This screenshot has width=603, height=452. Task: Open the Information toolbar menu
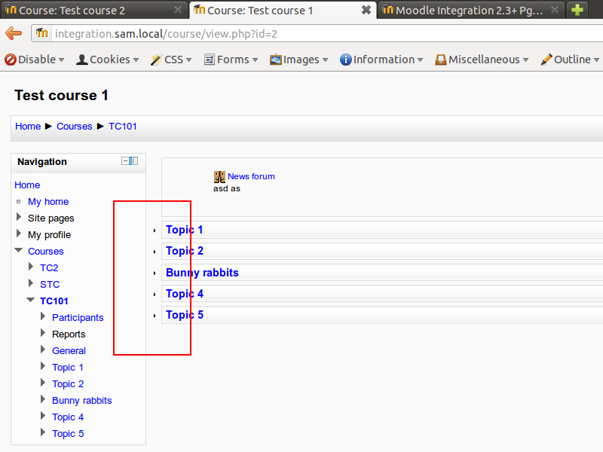click(381, 60)
